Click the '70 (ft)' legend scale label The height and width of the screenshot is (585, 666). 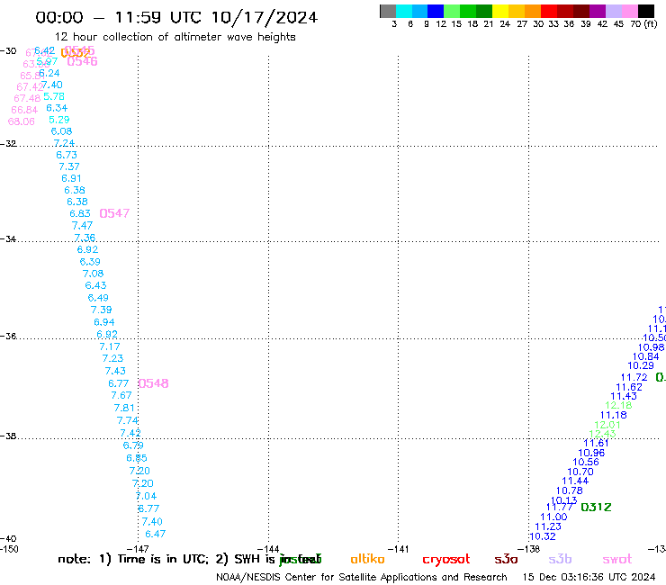[643, 24]
